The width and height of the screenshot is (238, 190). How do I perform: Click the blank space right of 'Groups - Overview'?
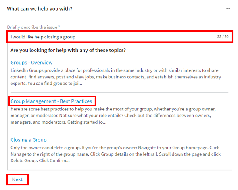click(139, 63)
